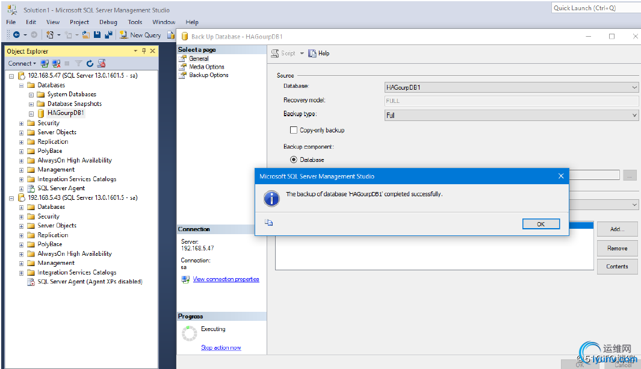
Task: Collapse the 192.168.5.47 server node
Action: pos(11,76)
